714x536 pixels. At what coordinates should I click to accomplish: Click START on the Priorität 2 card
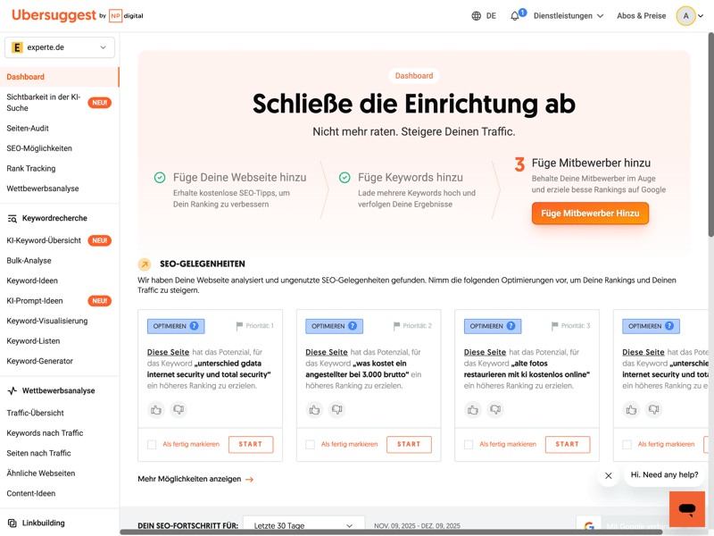[x=409, y=444]
